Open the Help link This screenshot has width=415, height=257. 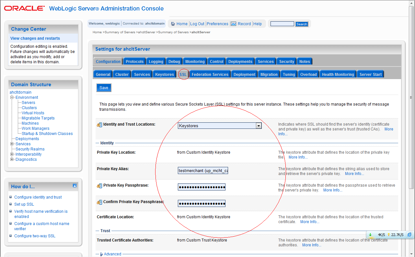258,24
